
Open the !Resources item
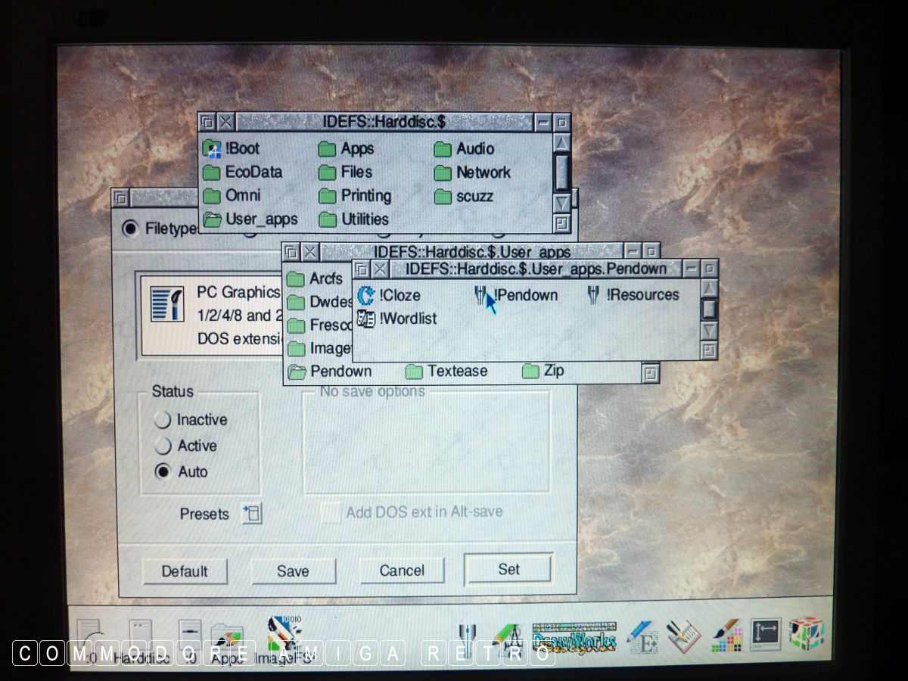[595, 295]
